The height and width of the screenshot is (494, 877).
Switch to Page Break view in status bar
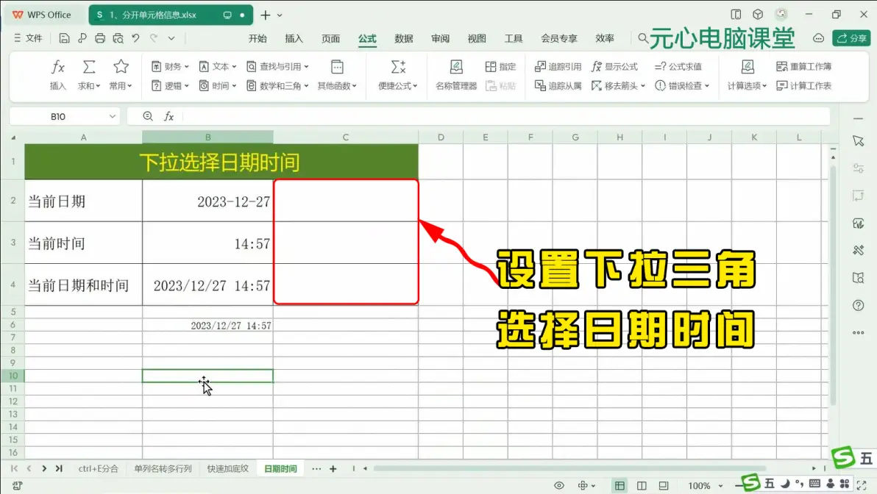[x=642, y=485]
